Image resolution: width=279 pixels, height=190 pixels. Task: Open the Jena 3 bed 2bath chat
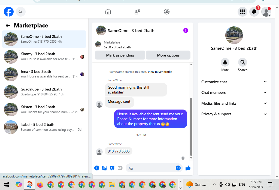pyautogui.click(x=44, y=74)
